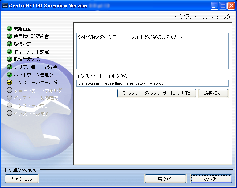Go back with the 戻る(P) button

pos(165,179)
